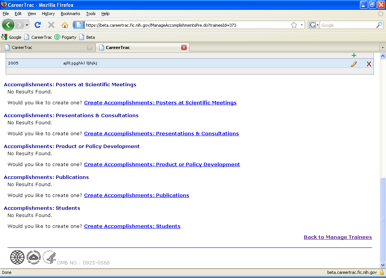The image size is (386, 278).
Task: Reload the page with the refresh icon
Action: [x=38, y=25]
